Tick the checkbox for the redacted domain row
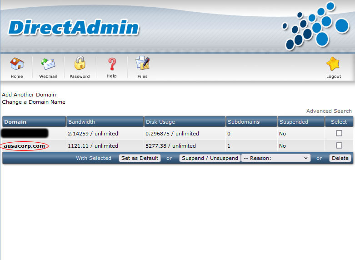The height and width of the screenshot is (260, 355). (x=339, y=133)
